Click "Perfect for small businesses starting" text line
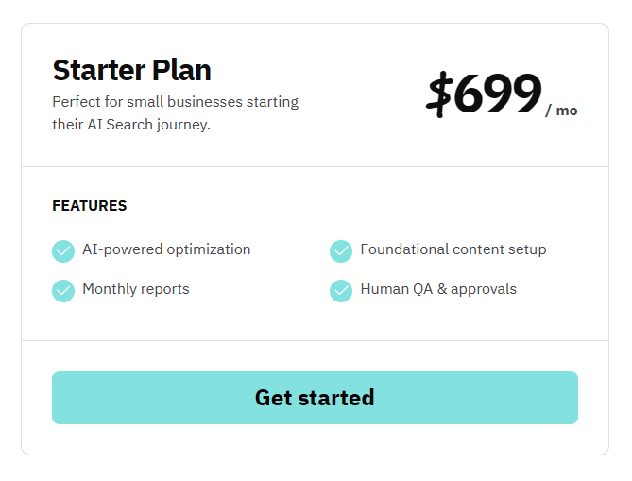The width and height of the screenshot is (632, 481). click(x=175, y=102)
